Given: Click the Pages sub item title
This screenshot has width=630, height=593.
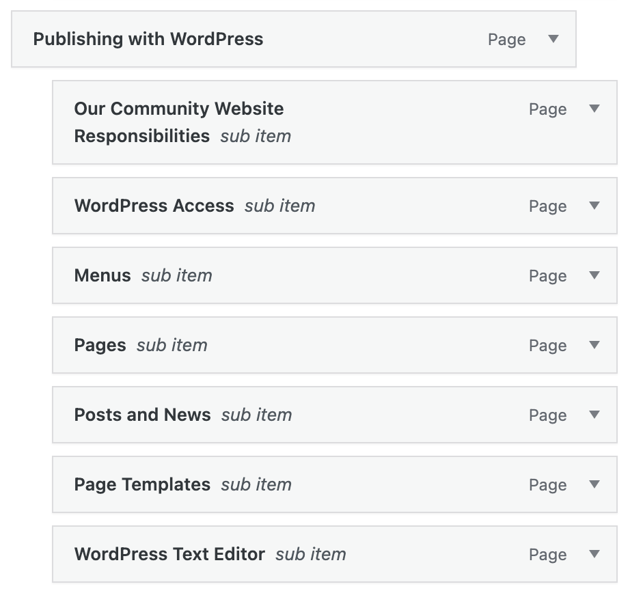Looking at the screenshot, I should (x=100, y=345).
